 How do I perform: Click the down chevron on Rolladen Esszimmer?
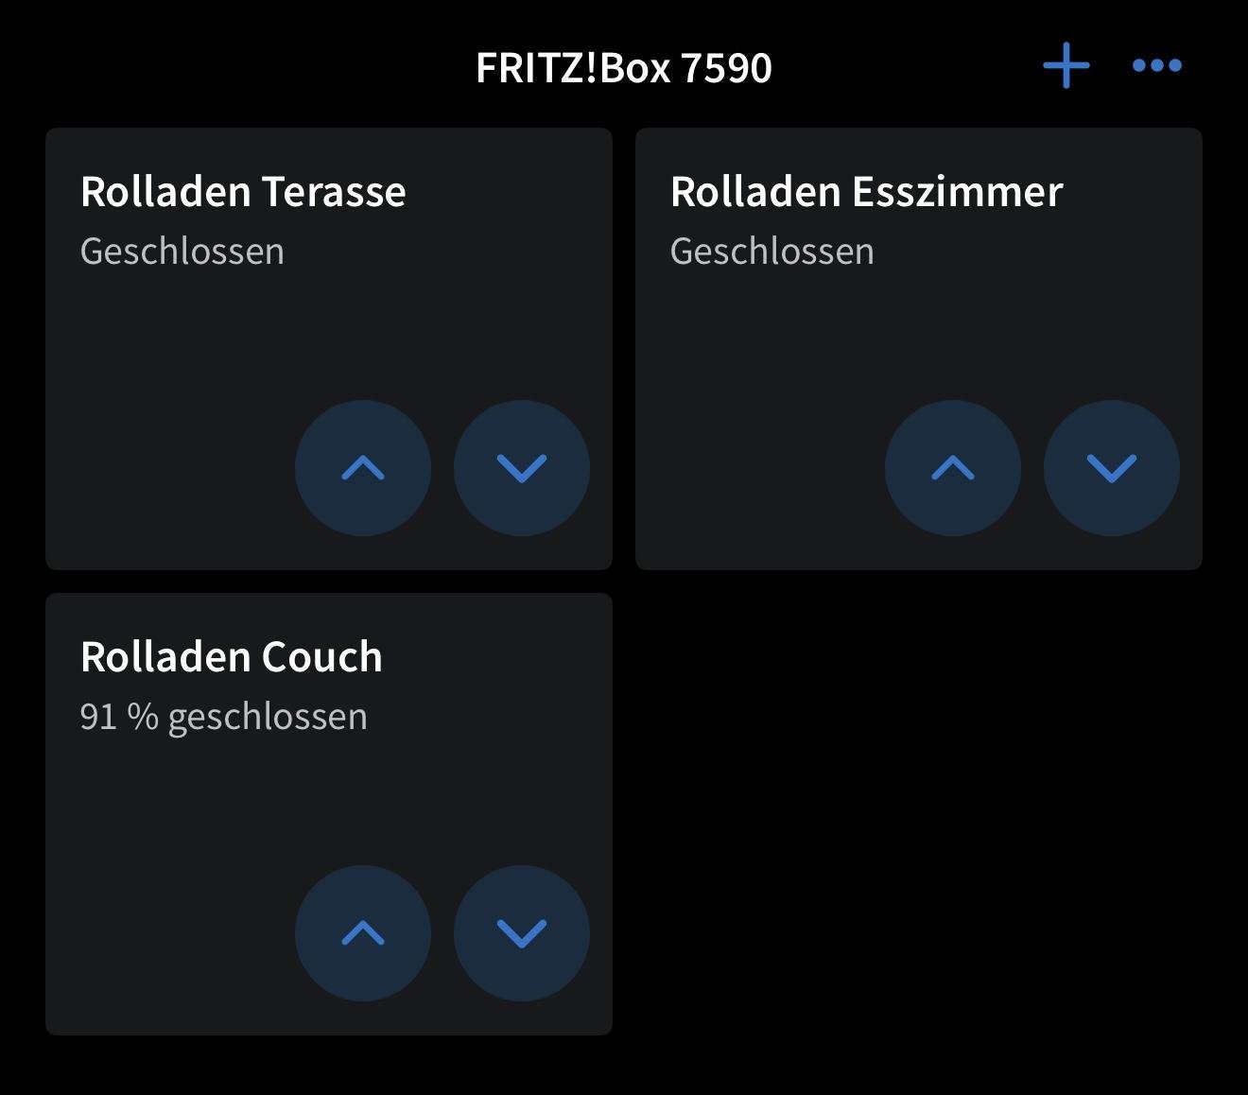coord(1111,467)
